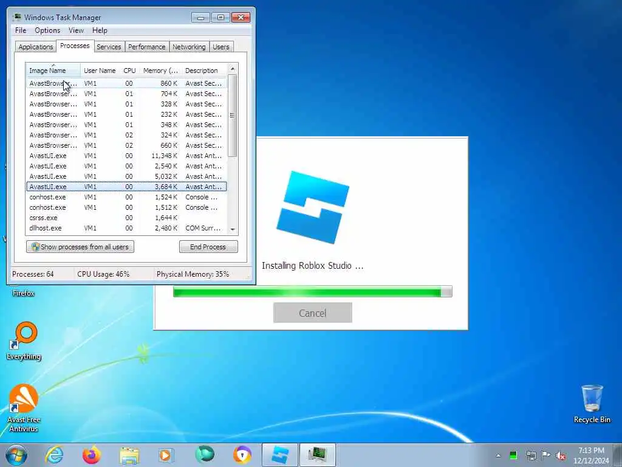Select the dllhost.exe process row
622x467 pixels.
tap(126, 228)
